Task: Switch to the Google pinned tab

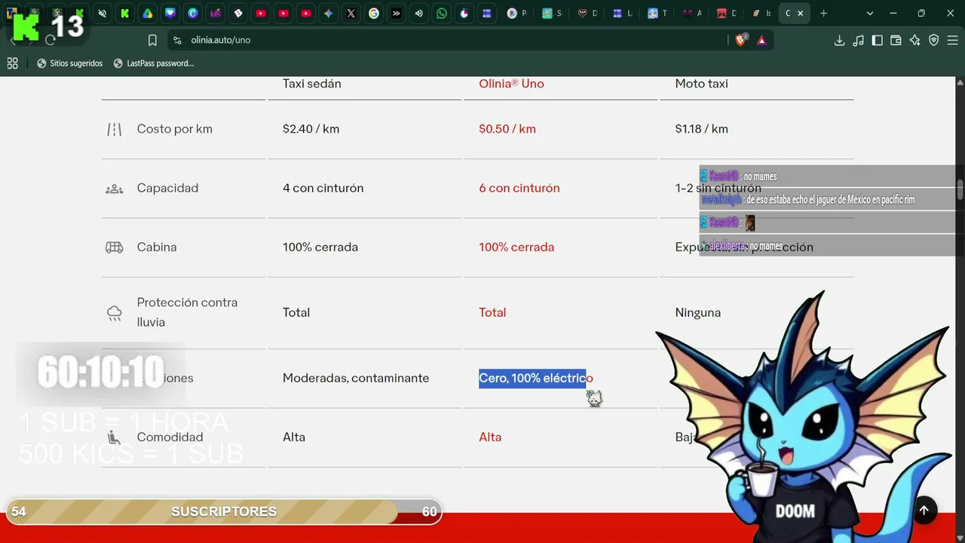Action: pos(373,13)
